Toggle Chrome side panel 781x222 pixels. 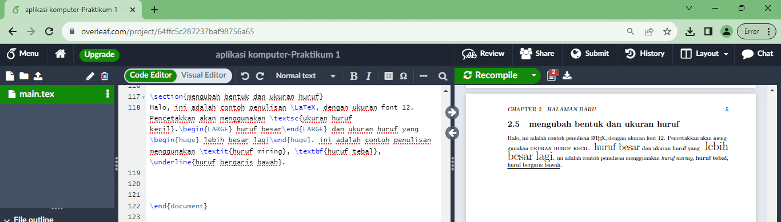tap(708, 31)
